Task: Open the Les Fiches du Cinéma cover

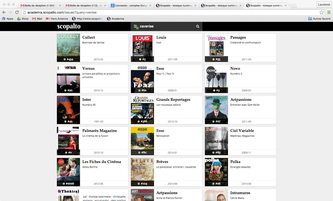Action: tap(68, 172)
